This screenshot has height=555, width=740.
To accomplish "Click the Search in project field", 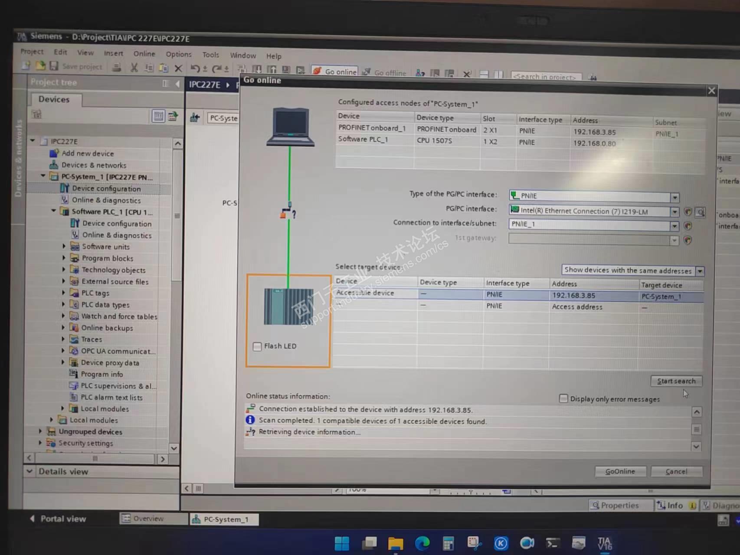I will [x=546, y=77].
